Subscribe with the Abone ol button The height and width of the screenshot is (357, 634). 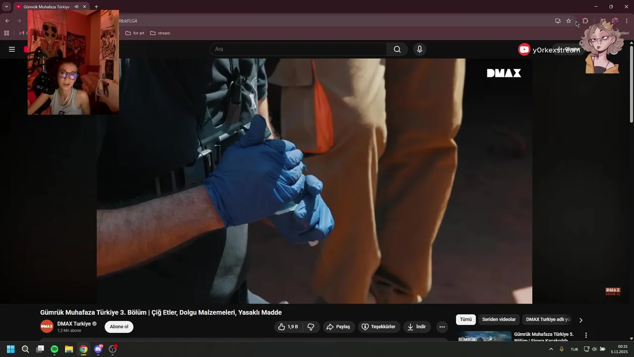point(119,327)
